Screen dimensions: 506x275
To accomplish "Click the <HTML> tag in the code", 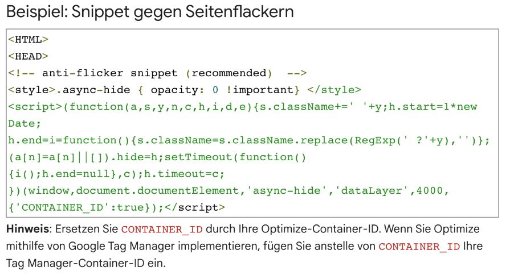I will (28, 40).
